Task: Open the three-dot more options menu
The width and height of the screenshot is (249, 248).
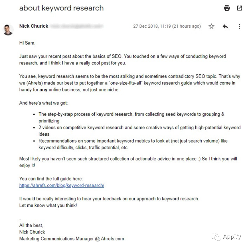Action: (239, 26)
